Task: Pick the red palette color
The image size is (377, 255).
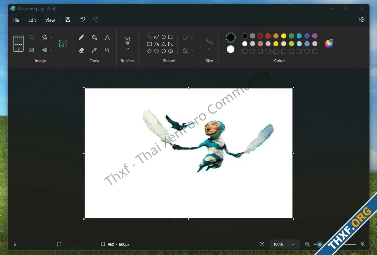Action: click(x=268, y=36)
